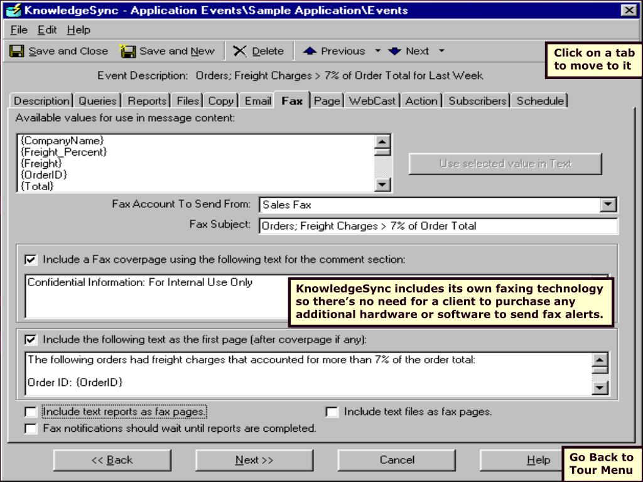Image resolution: width=643 pixels, height=482 pixels.
Task: Click the Cancel button
Action: tap(397, 460)
